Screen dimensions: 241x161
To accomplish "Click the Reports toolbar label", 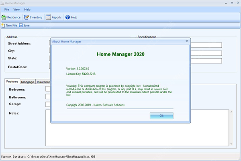I will [57, 17].
